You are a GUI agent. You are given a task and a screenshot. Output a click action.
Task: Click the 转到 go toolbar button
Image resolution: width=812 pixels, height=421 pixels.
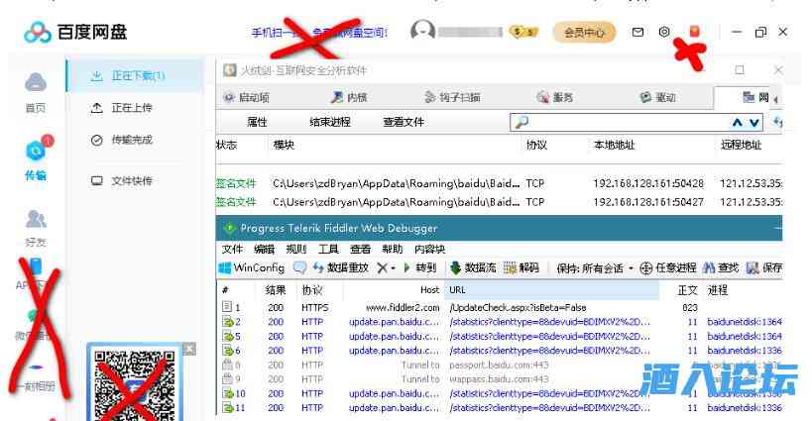(x=420, y=267)
